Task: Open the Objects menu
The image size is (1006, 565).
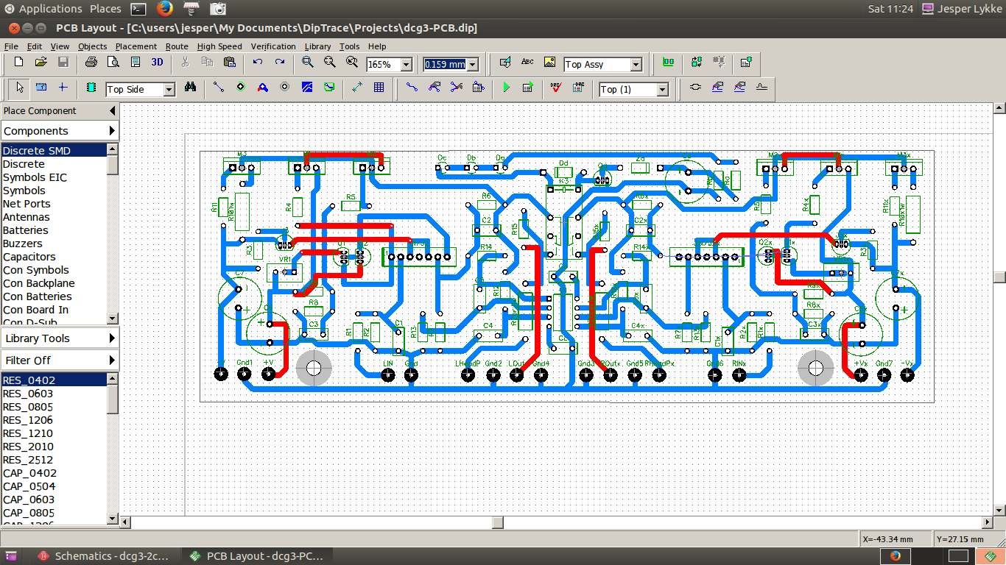Action: (93, 46)
